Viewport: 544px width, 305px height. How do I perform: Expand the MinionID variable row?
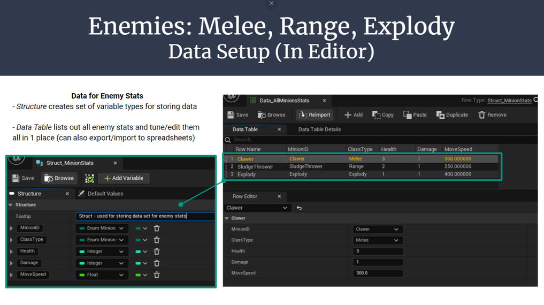pos(11,228)
